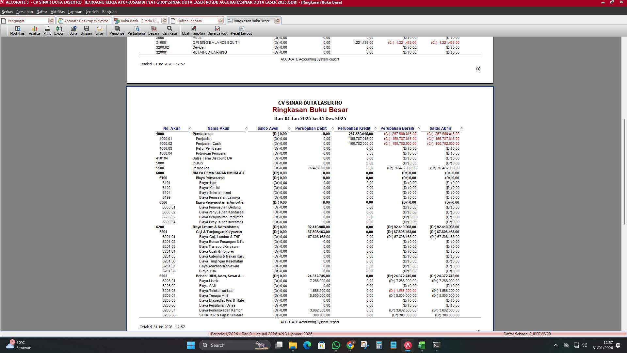Click the Reset Layout button
This screenshot has height=353, width=627.
click(241, 30)
